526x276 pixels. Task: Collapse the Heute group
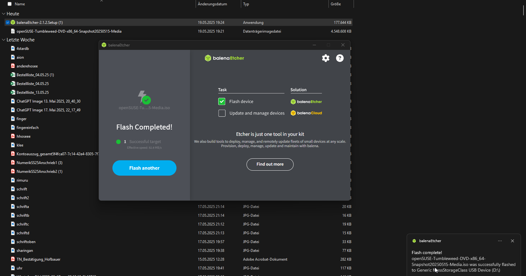click(x=4, y=14)
